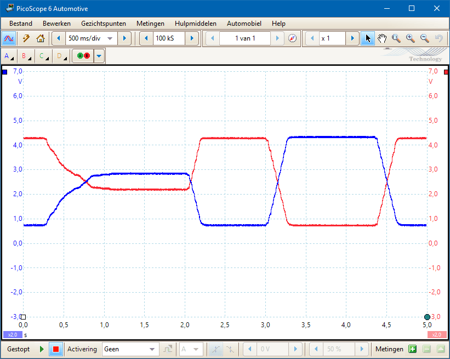Open the Metingen menu
Image resolution: width=450 pixels, height=359 pixels.
point(150,24)
